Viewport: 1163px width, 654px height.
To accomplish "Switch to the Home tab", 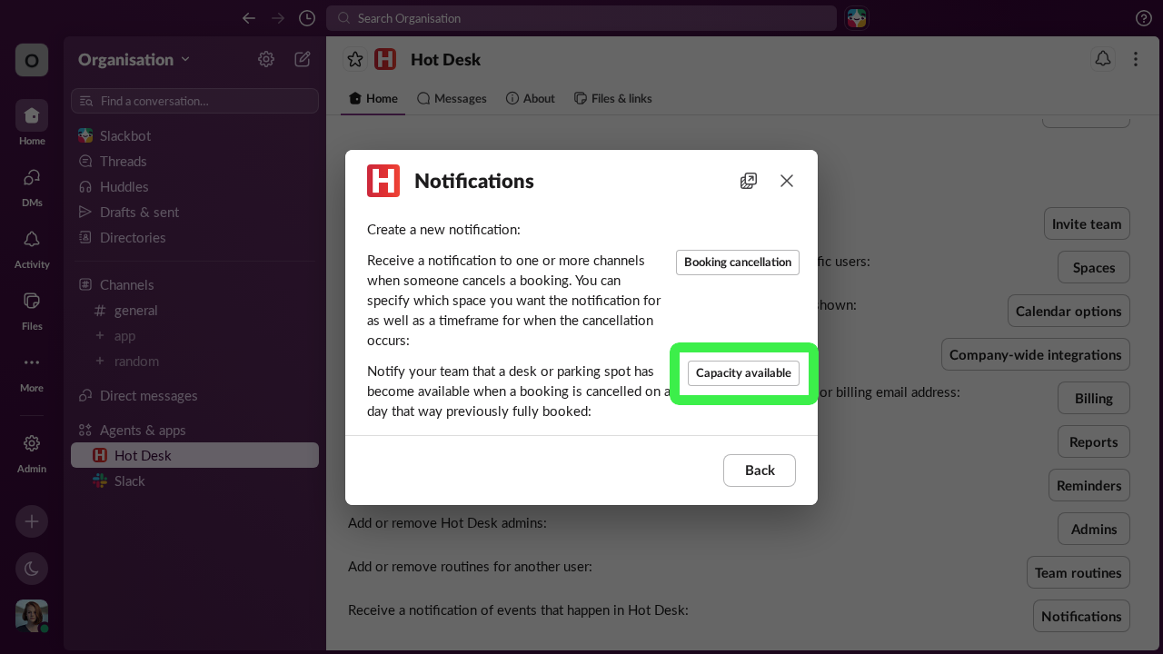I will point(373,98).
